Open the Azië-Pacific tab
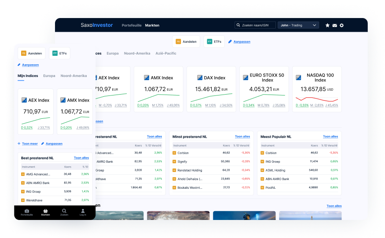Screen dimensions: 385x238 click(x=166, y=53)
